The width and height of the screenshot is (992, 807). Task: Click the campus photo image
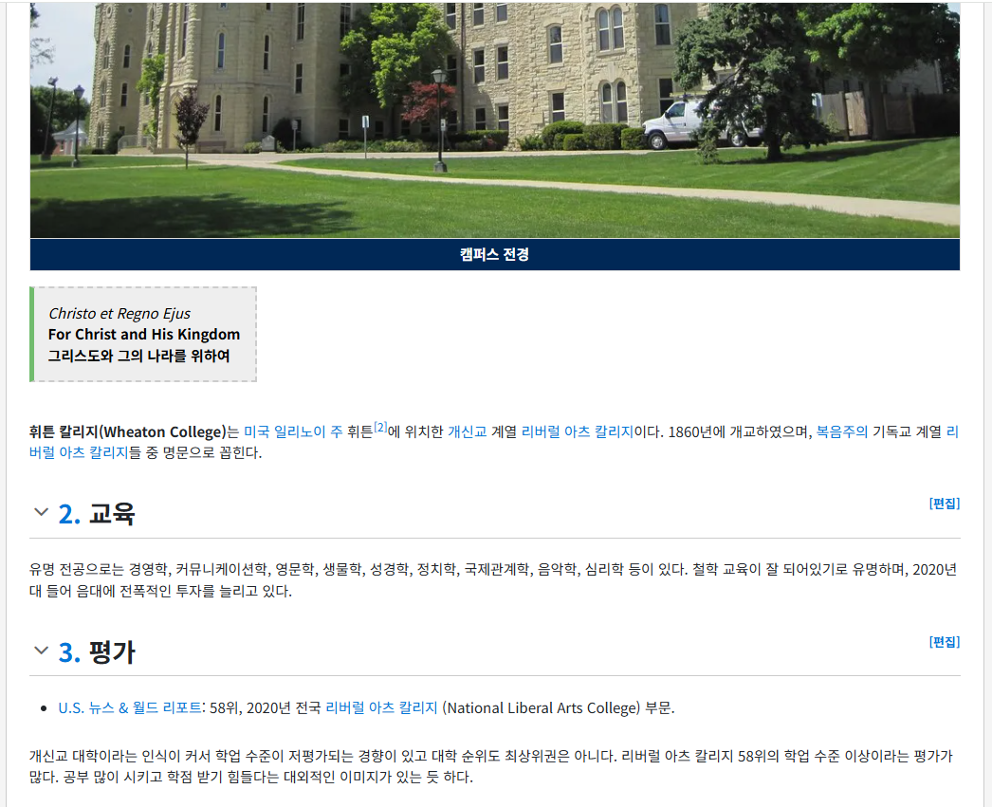(x=495, y=120)
